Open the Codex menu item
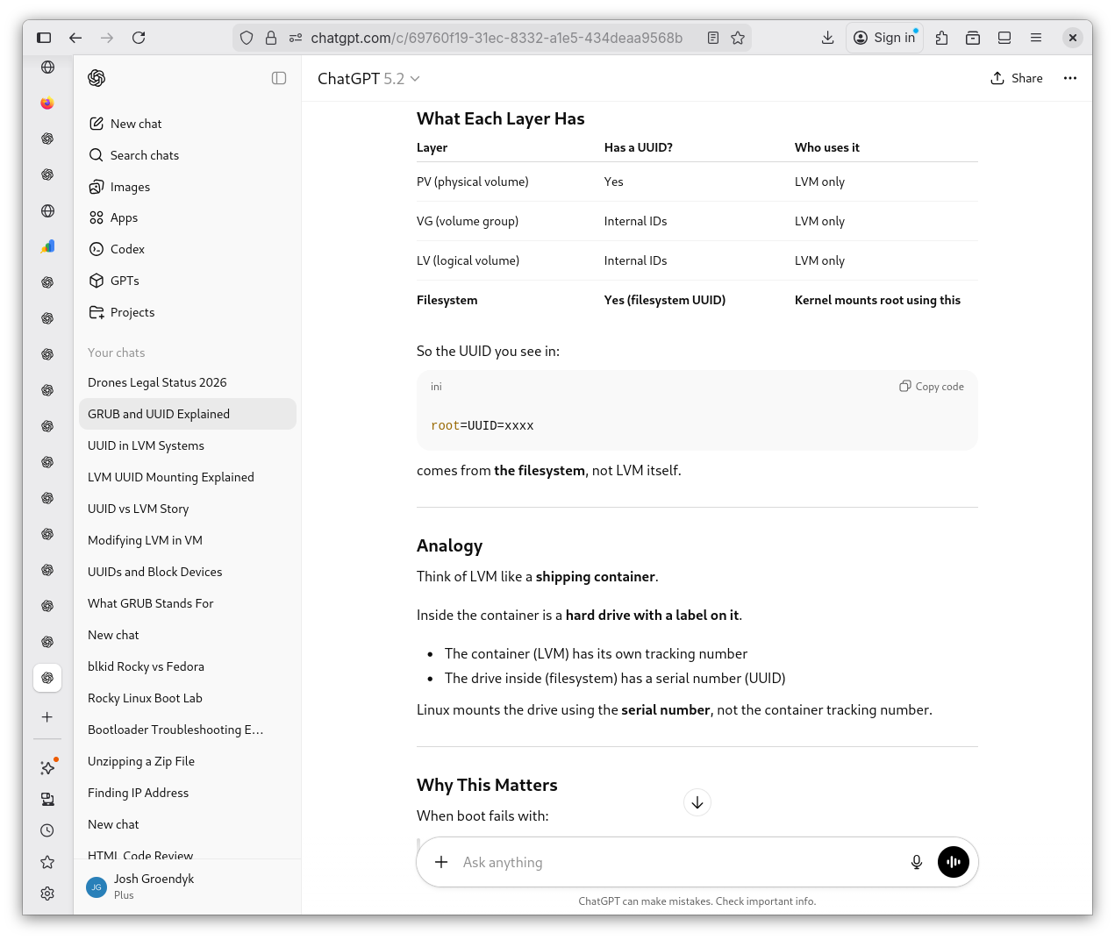Image resolution: width=1115 pixels, height=940 pixels. (127, 249)
